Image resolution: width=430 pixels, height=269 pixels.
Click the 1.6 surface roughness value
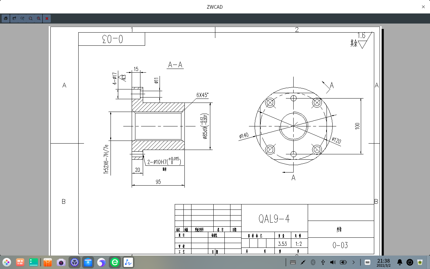(361, 35)
